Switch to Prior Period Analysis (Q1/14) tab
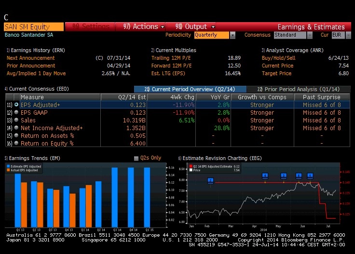 (299, 89)
